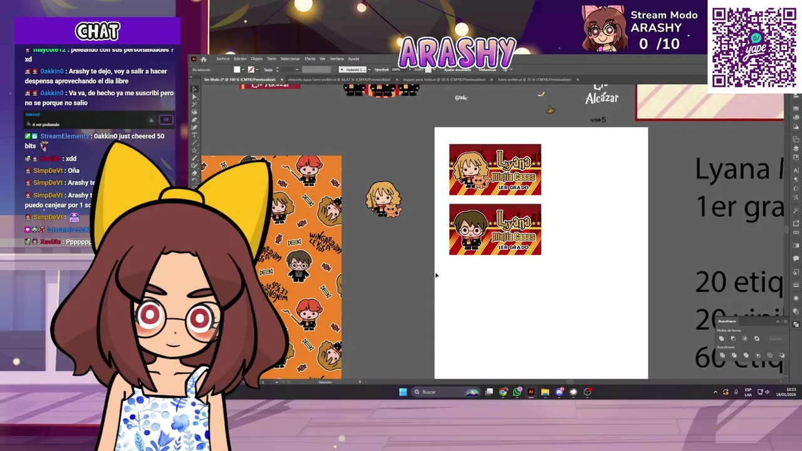Click the Expandir button in Pathfinder
Screen dimensions: 802x451
(776, 339)
